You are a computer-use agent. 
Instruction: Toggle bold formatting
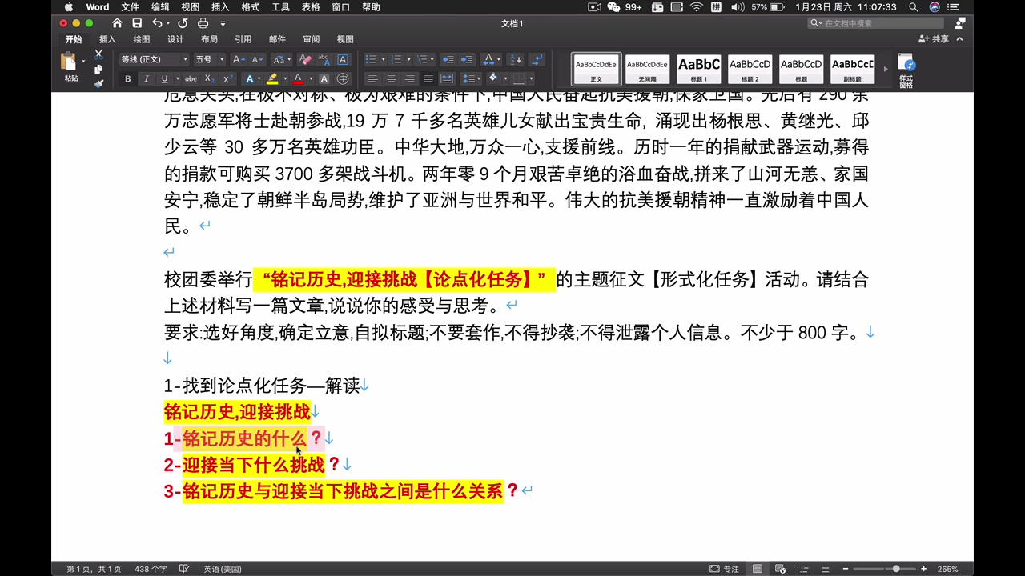pyautogui.click(x=127, y=78)
